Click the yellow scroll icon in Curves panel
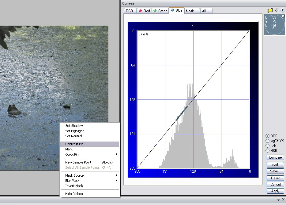286x205 pixels. tap(270, 10)
